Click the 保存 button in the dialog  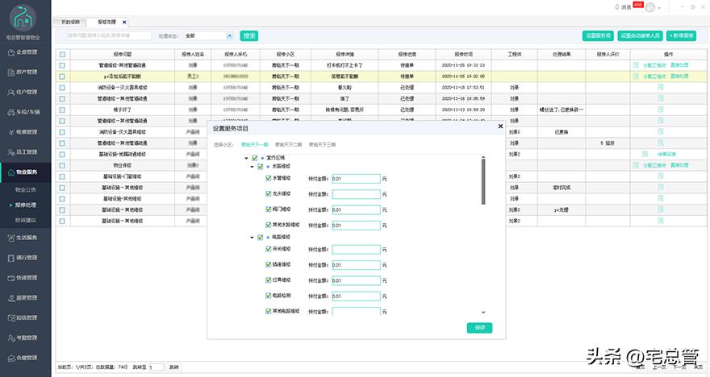tap(479, 328)
